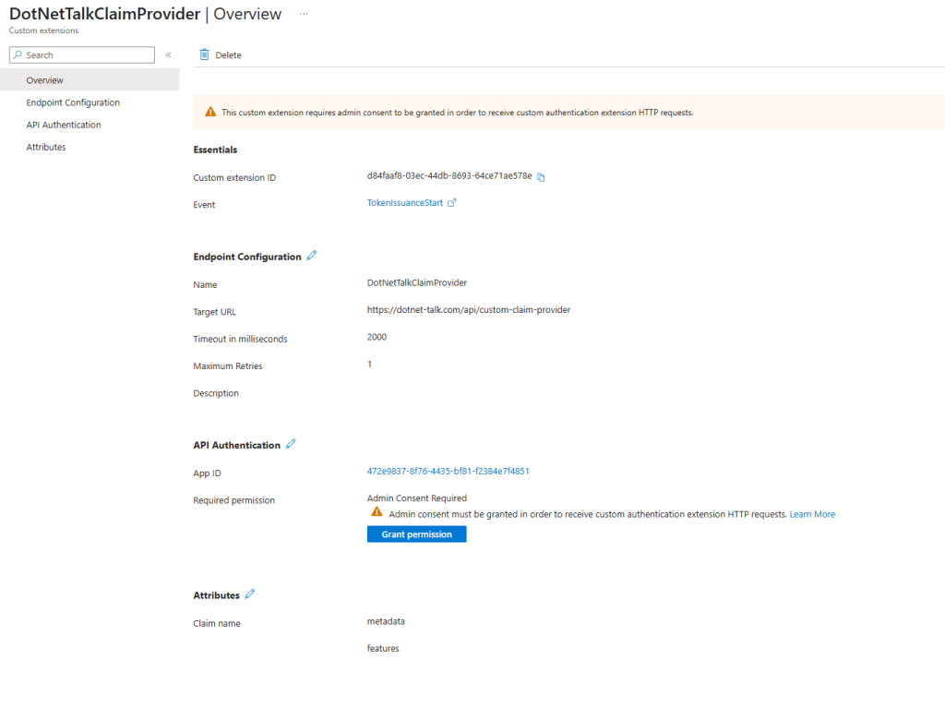Edit Endpoint Configuration with the pencil icon
This screenshot has width=945, height=719.
[312, 256]
